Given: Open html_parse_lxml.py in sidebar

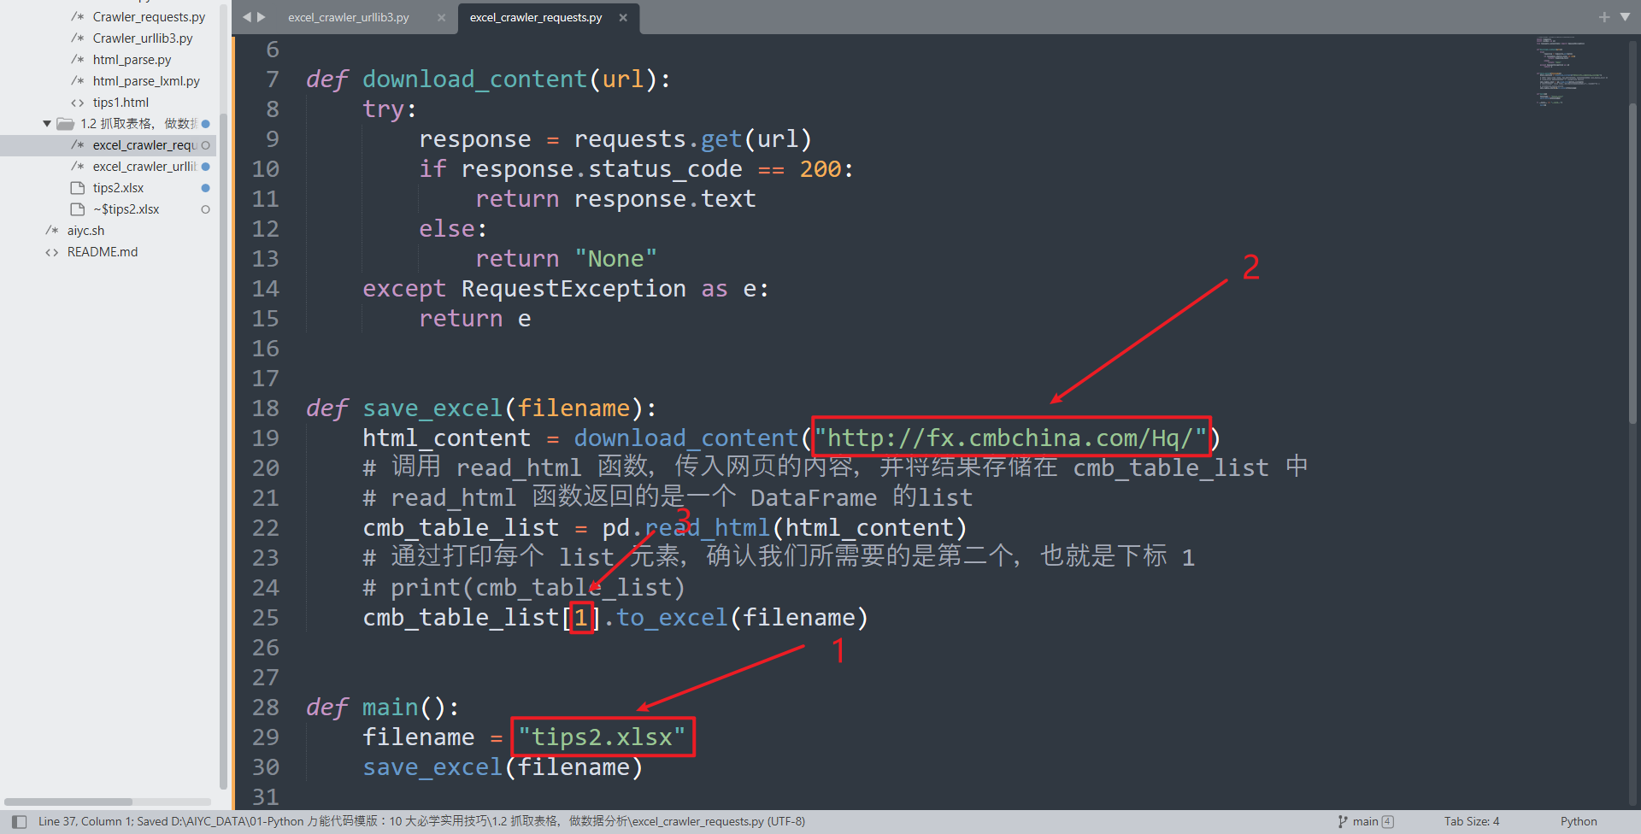Looking at the screenshot, I should tap(146, 81).
